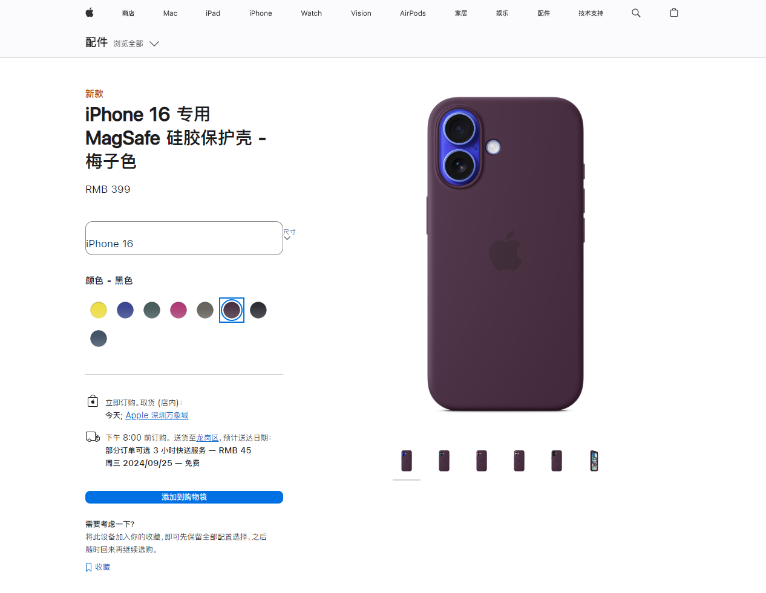
Task: Expand the 浏览全部 chevron beside 配件
Action: click(x=154, y=44)
